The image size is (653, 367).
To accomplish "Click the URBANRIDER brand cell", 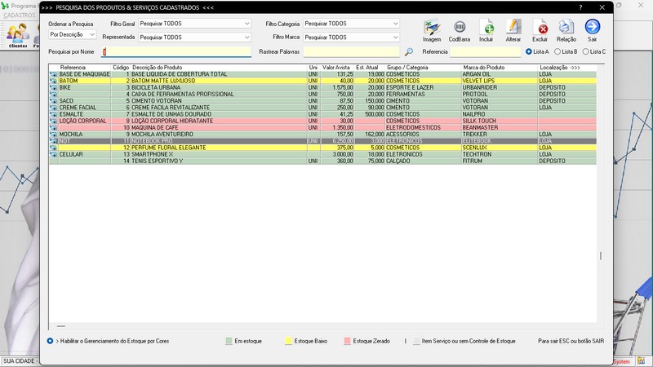I will click(479, 87).
